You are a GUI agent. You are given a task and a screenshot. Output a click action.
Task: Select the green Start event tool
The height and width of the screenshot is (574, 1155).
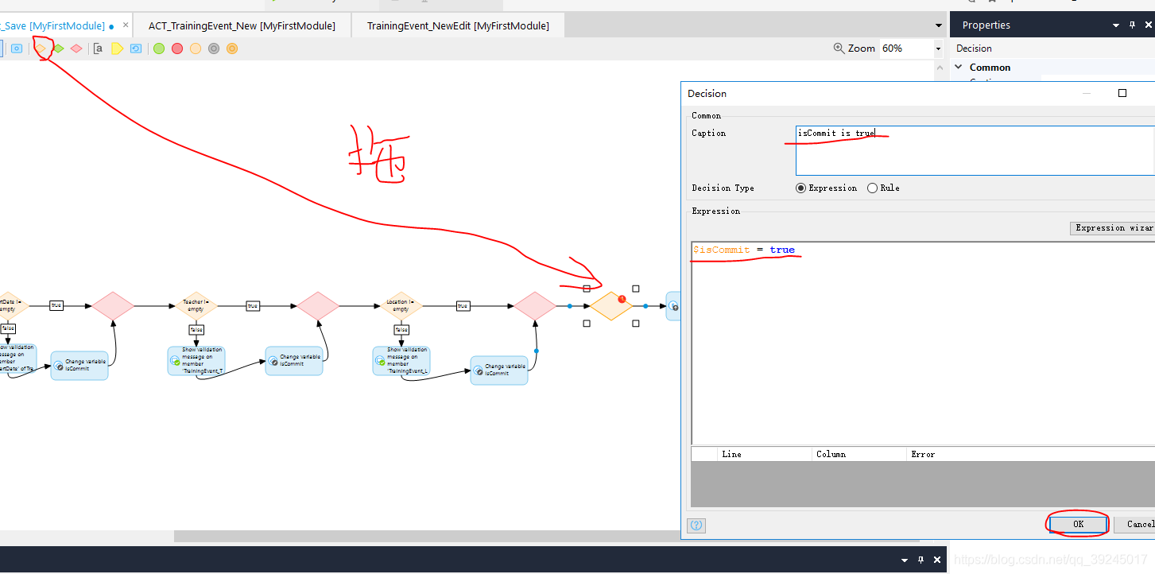pyautogui.click(x=159, y=48)
